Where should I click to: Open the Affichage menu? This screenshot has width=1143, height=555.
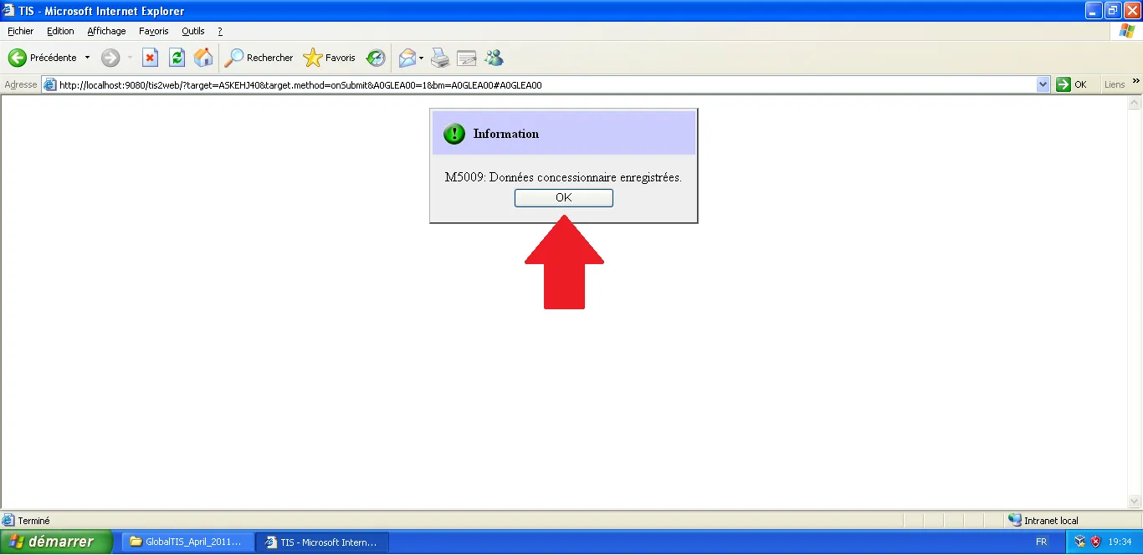tap(106, 31)
